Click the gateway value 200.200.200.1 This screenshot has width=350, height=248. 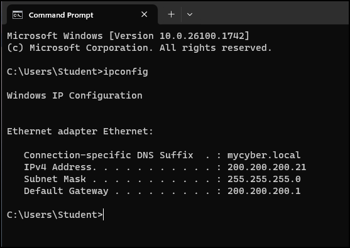tap(264, 191)
